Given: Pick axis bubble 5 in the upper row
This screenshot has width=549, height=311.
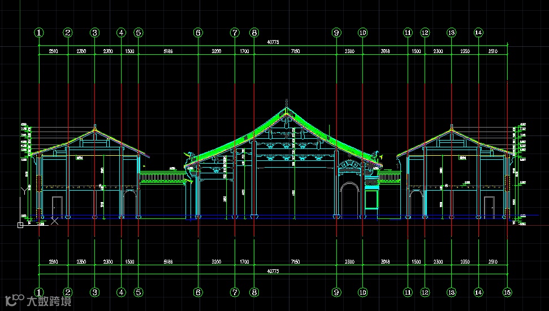Looking at the screenshot, I should tap(139, 33).
